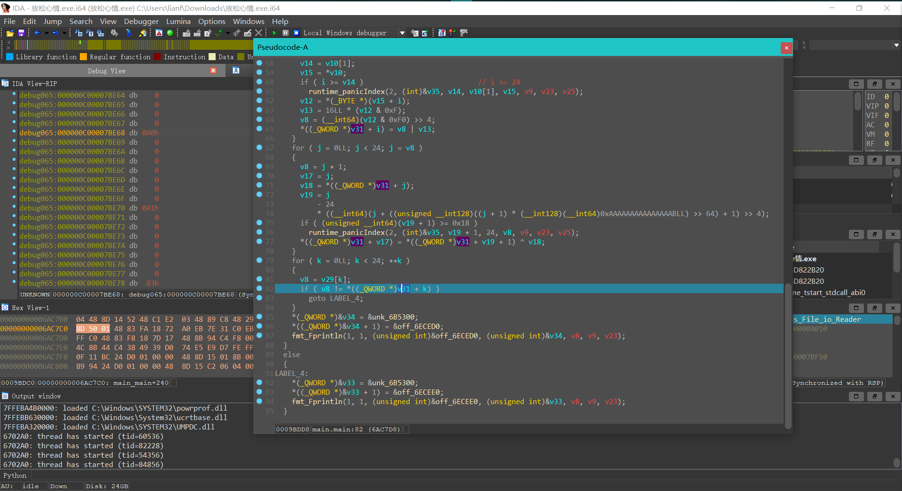Screen dimensions: 902x491
Task: Toggle breakpoint dot on line 94
Action: click(259, 401)
